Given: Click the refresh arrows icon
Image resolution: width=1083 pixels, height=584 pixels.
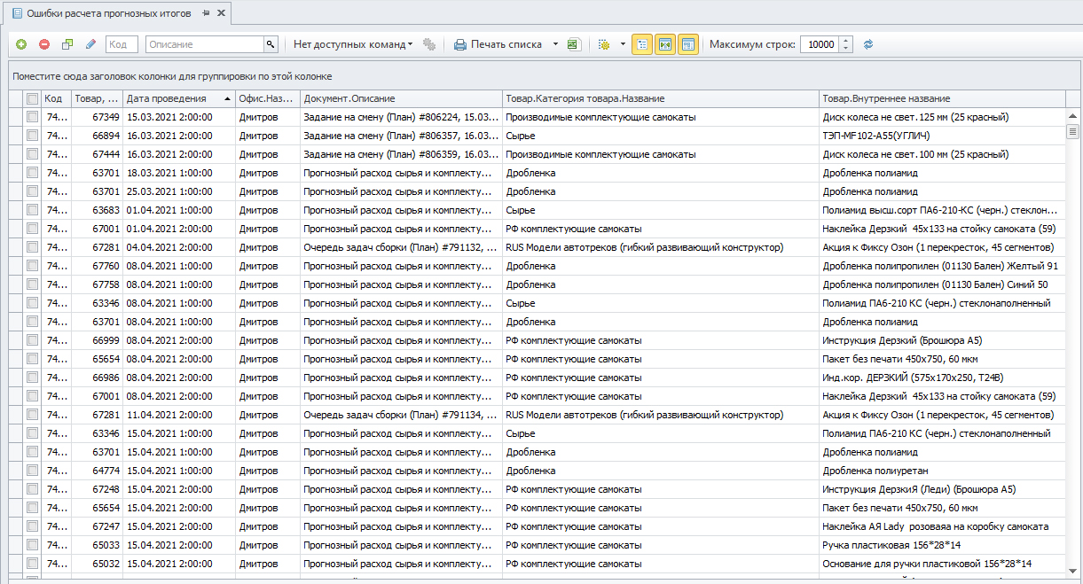Looking at the screenshot, I should pos(868,44).
